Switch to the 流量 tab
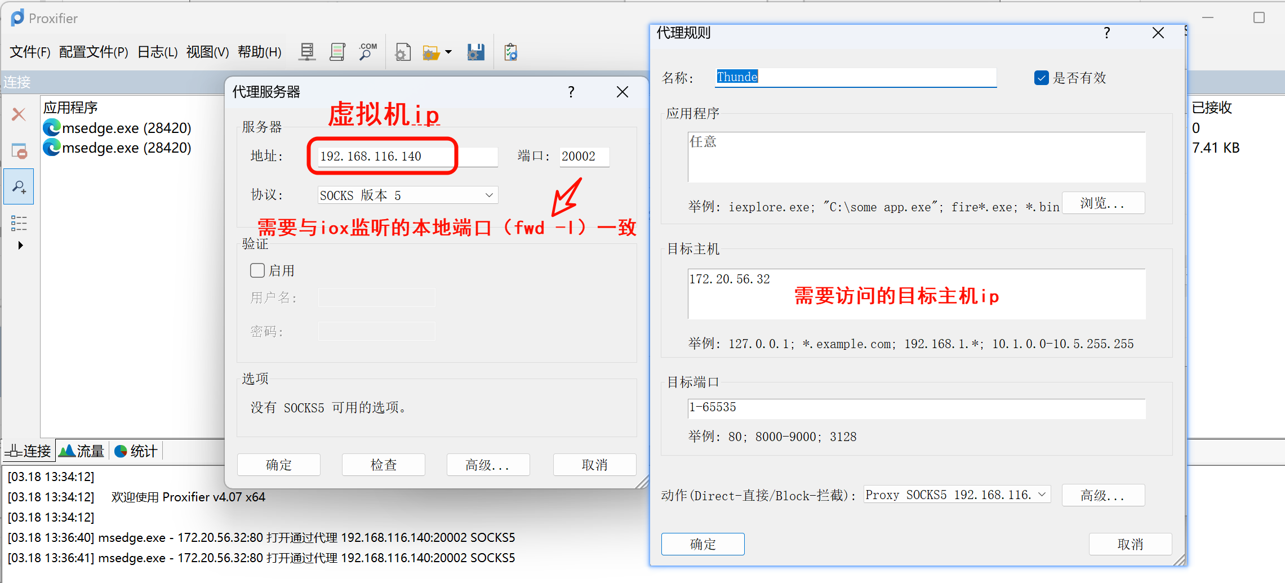 point(82,451)
